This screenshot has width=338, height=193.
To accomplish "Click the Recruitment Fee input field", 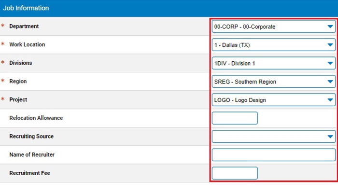I will (235, 173).
